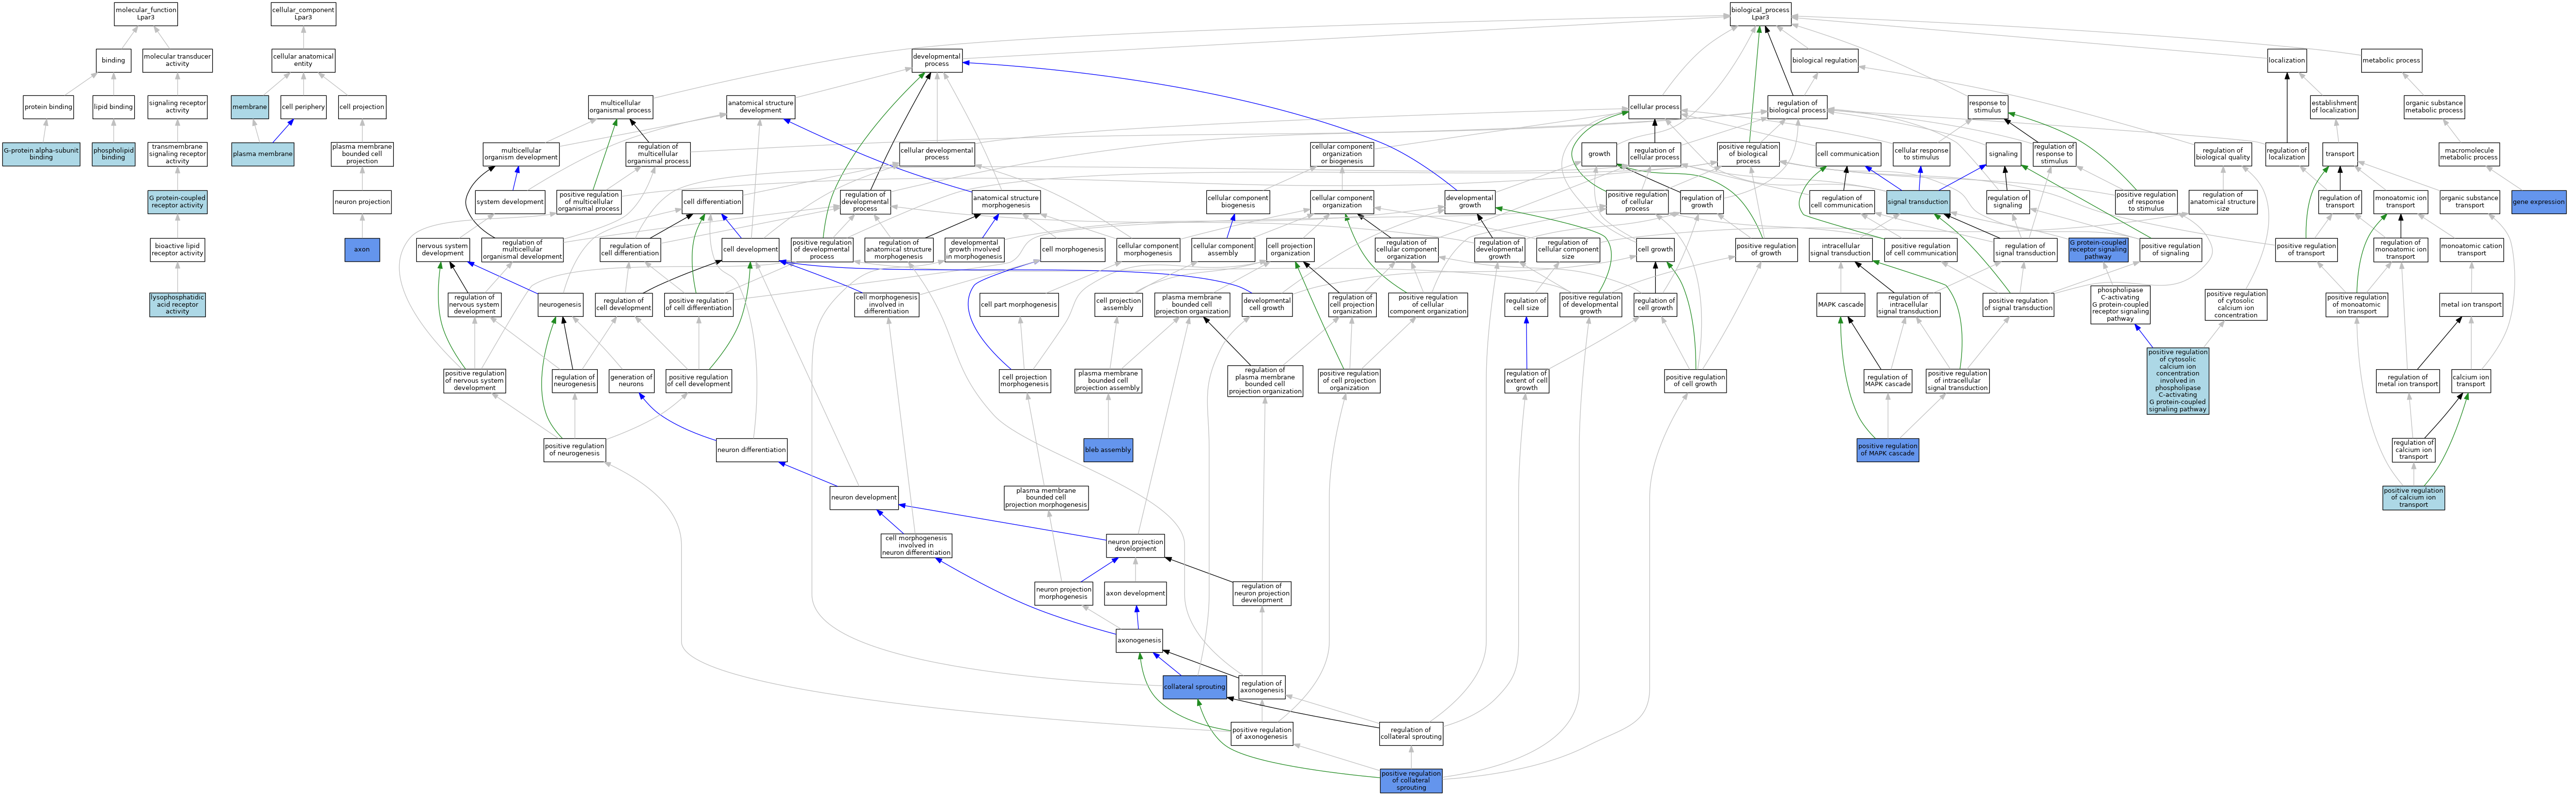Select 'developmental growth involved in morphogenesis' node

(974, 250)
